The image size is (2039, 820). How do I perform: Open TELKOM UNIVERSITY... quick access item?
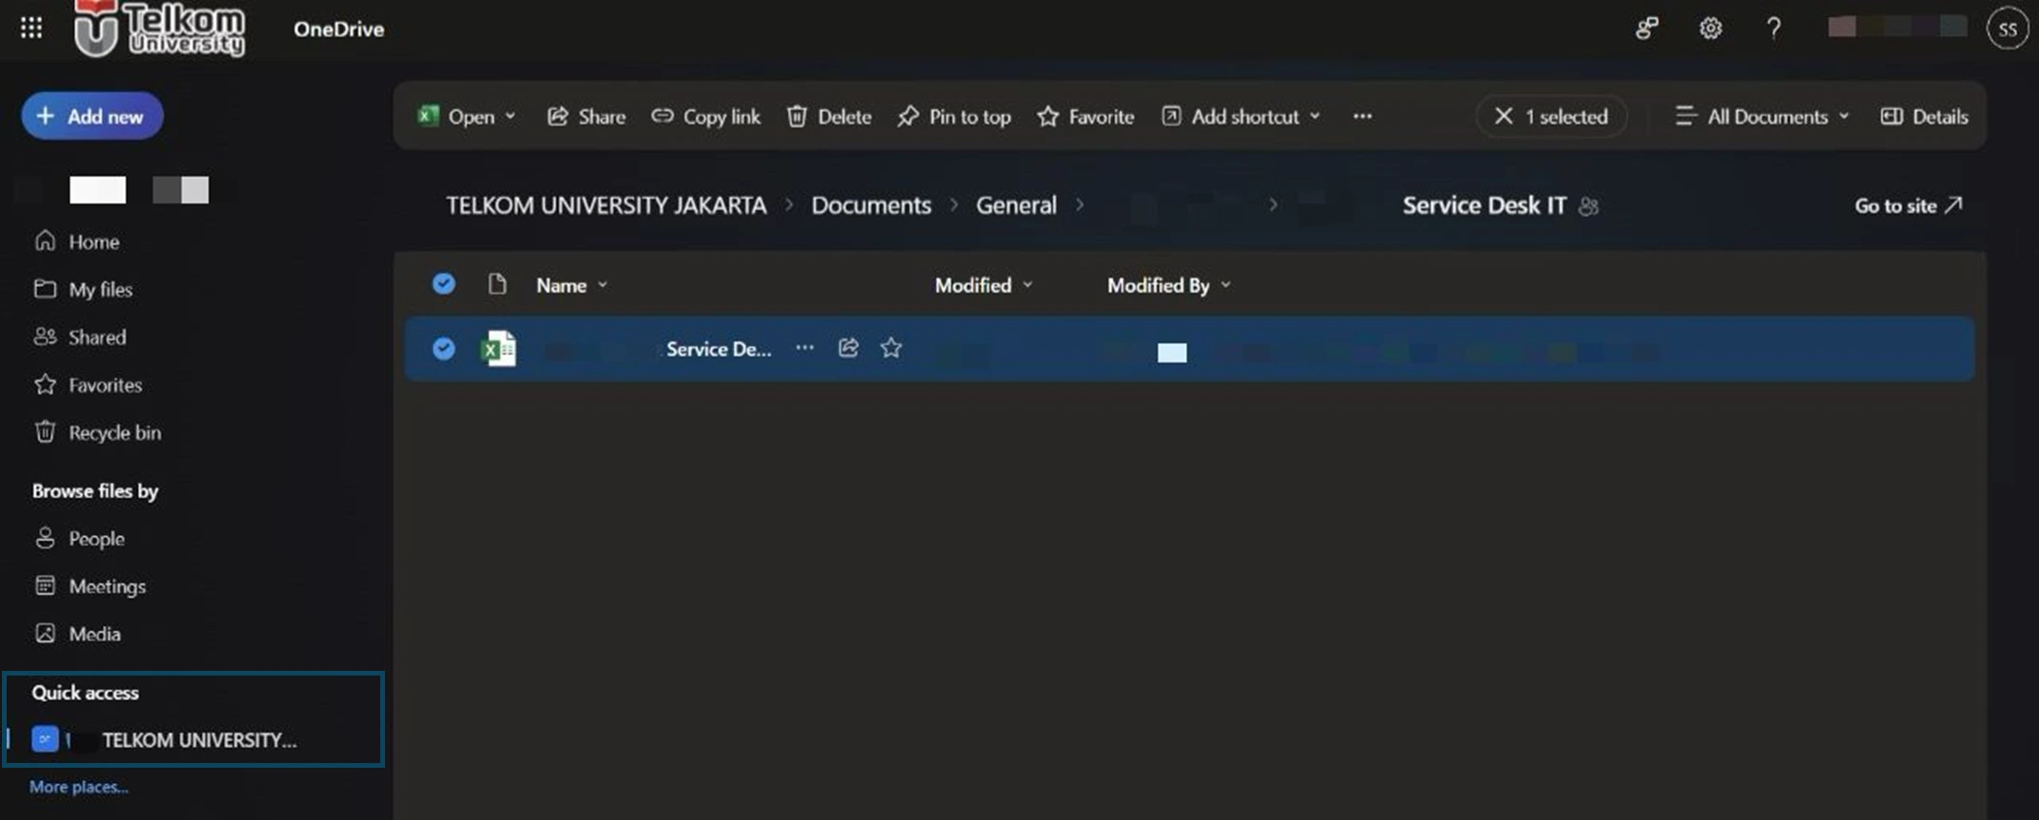coord(164,739)
